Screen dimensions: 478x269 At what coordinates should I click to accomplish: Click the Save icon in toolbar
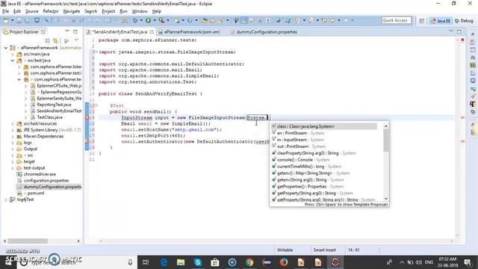click(19, 20)
